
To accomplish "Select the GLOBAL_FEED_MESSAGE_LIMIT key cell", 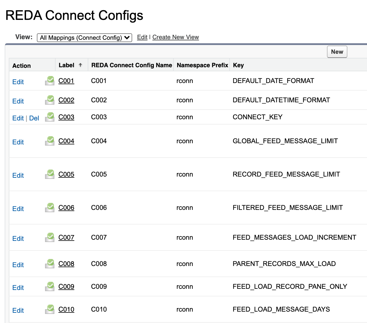I will tap(285, 141).
